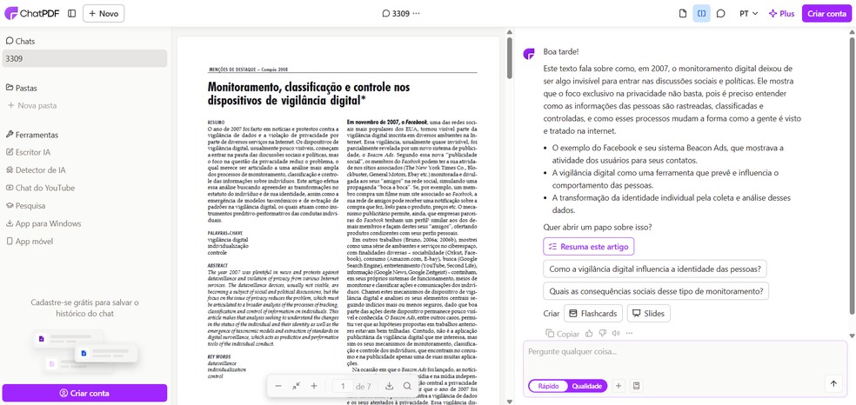Click the saved prompts icon in chat box
The image size is (856, 405).
coord(636,386)
